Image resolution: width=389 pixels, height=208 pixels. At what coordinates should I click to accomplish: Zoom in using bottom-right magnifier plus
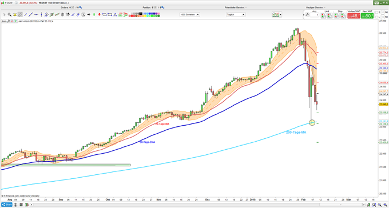385,205
